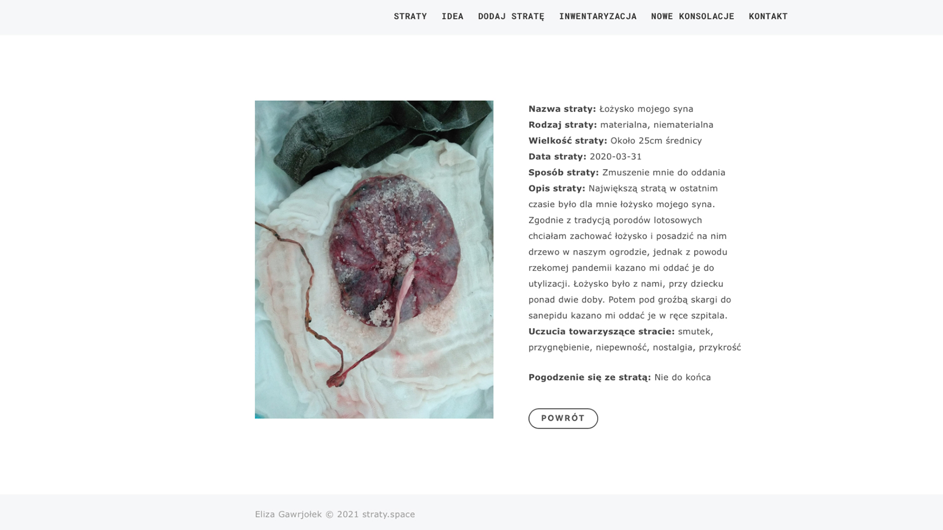Viewport: 943px width, 530px height.
Task: Open the NOWE KONSOLACJE page
Action: coord(692,16)
